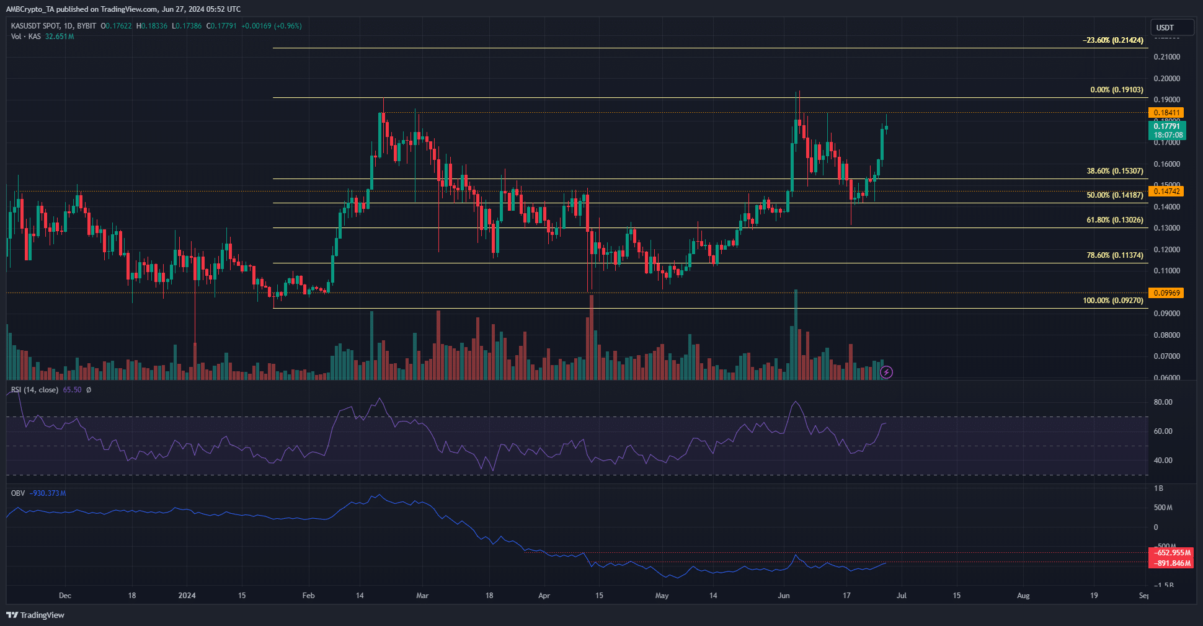This screenshot has width=1203, height=626.
Task: Click the Jun date on time axis
Action: click(784, 596)
